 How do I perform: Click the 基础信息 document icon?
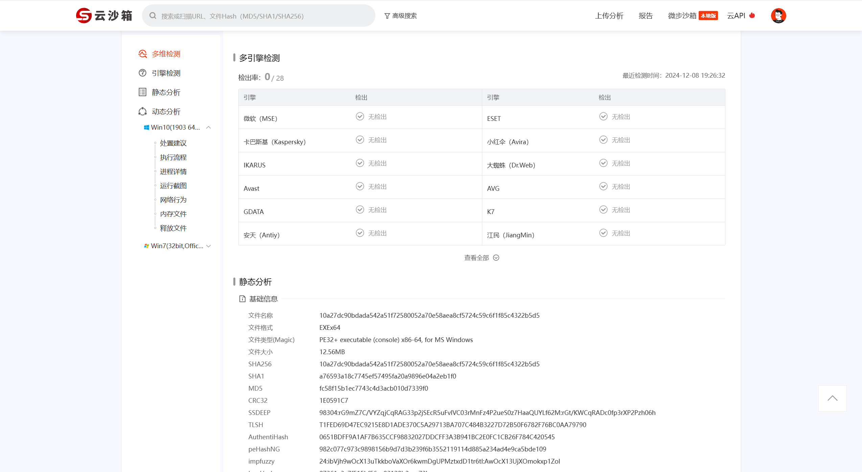tap(242, 299)
